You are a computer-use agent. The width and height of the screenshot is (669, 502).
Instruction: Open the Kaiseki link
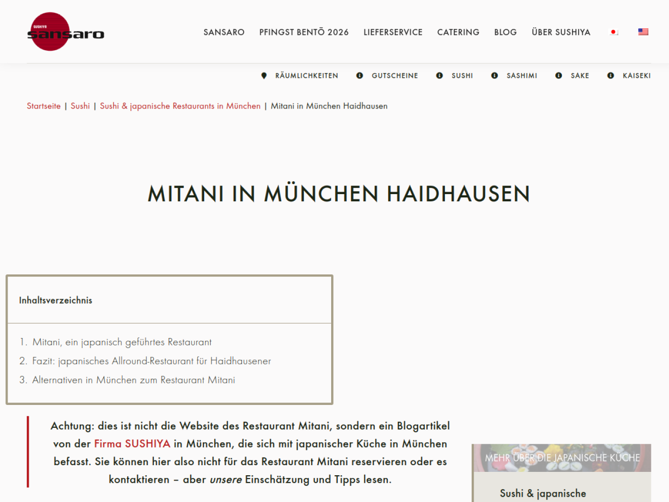637,76
